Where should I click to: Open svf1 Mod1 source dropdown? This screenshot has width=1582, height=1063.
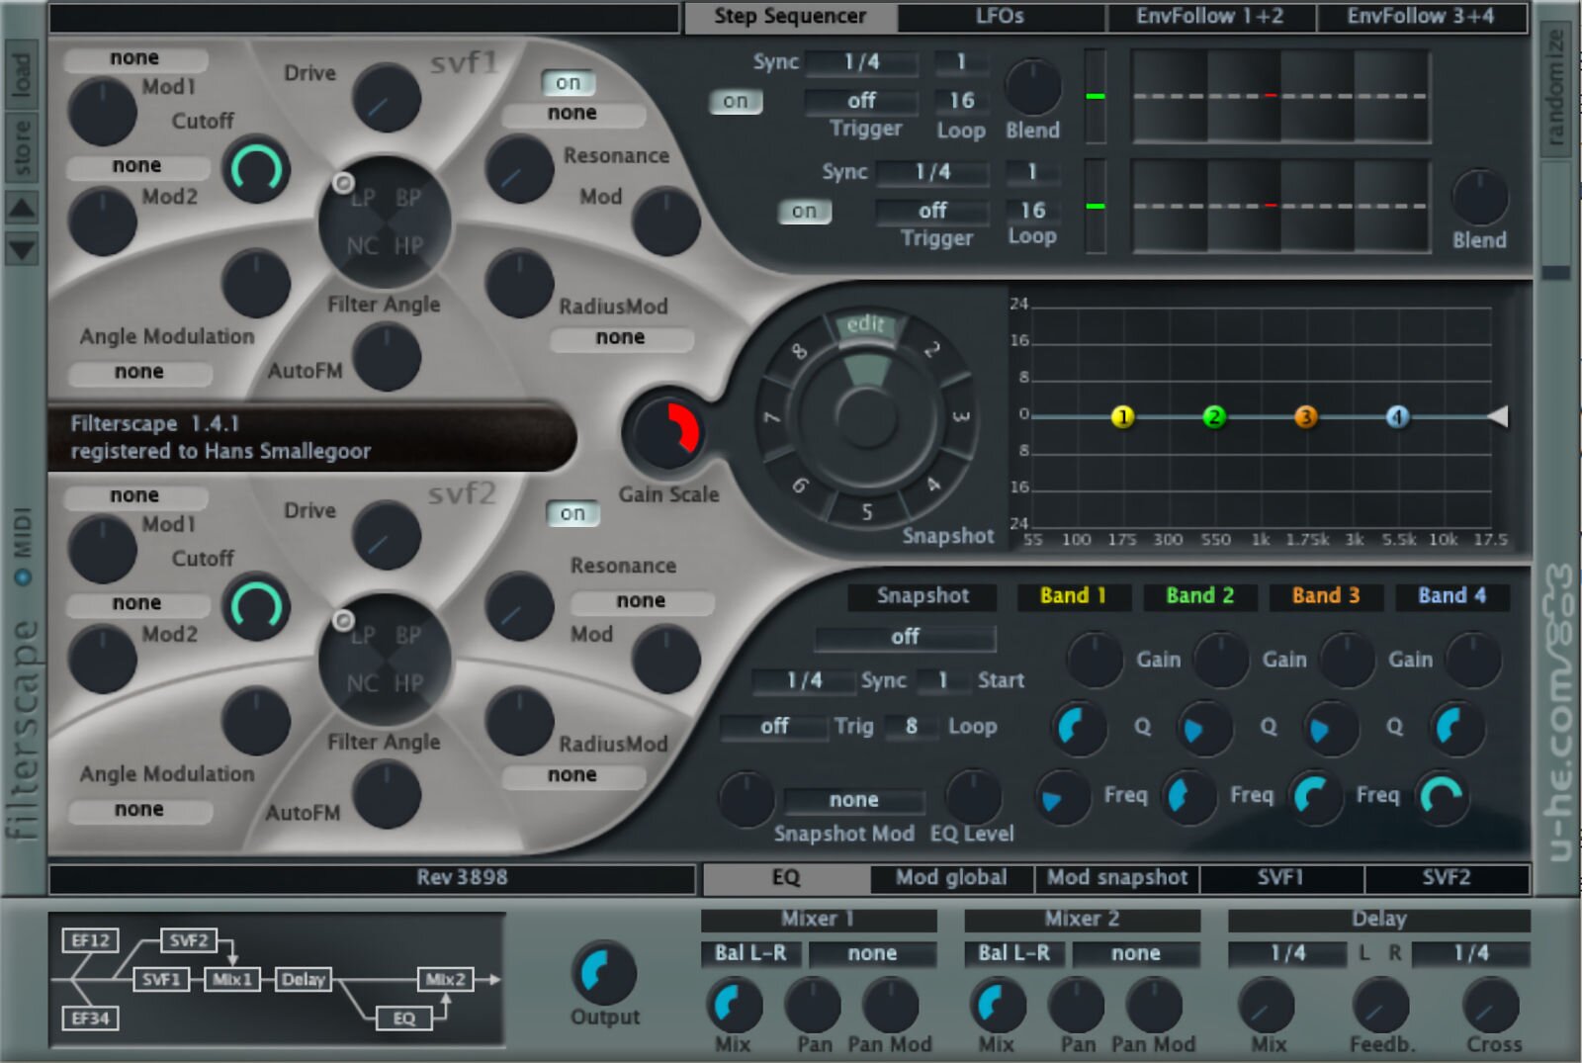coord(135,58)
